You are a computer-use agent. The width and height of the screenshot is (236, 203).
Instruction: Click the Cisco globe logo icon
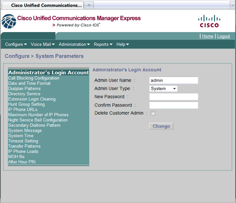point(9,21)
